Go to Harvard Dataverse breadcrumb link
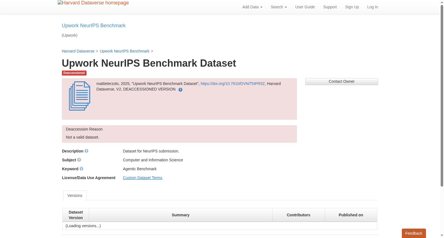 [78, 51]
